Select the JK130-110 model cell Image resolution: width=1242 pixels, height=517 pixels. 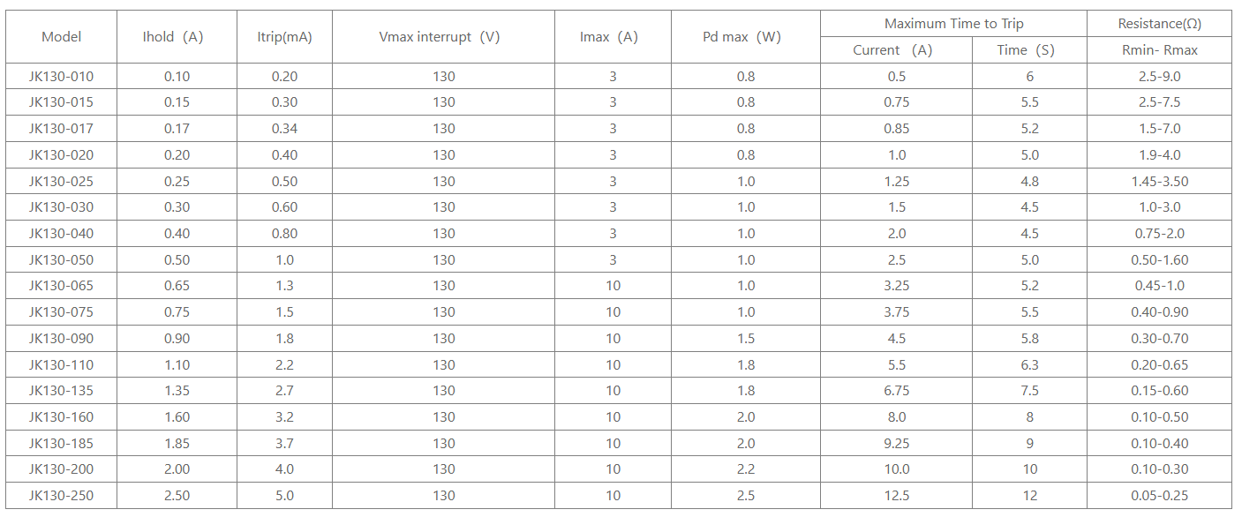click(x=61, y=364)
